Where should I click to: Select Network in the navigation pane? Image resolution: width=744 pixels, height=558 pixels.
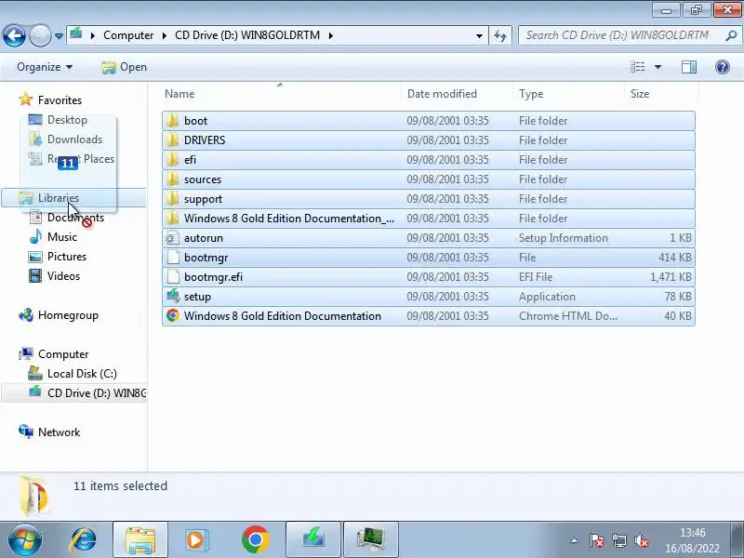tap(49, 432)
